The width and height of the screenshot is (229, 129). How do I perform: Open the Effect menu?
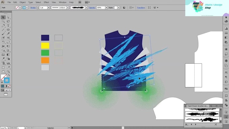pyautogui.click(x=46, y=2)
